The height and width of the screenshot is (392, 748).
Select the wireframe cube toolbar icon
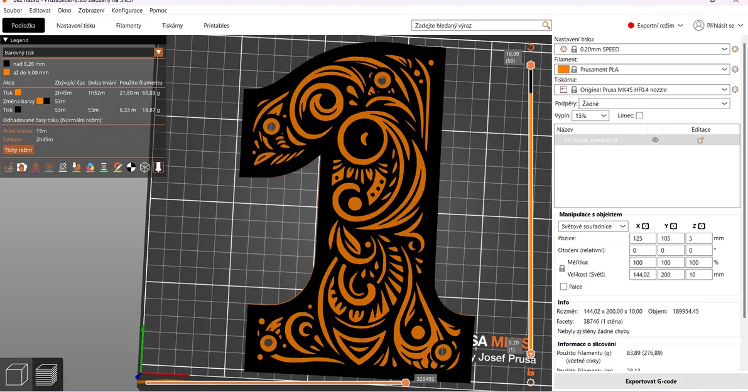click(x=144, y=167)
